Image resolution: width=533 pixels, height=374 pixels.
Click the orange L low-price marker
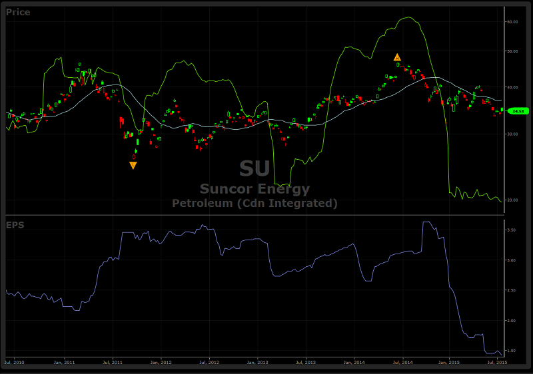click(133, 165)
